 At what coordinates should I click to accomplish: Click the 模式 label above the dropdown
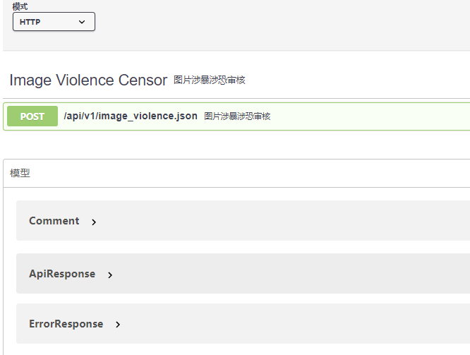pyautogui.click(x=20, y=6)
